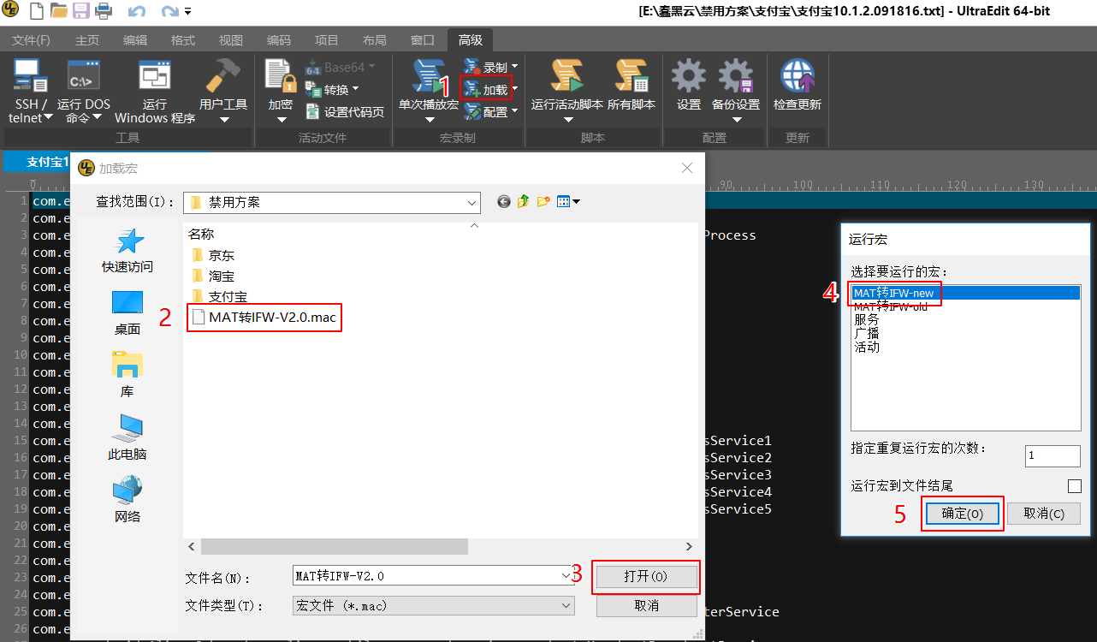Select MAT转IFW-V2.0.mac file
This screenshot has height=642, width=1097.
pyautogui.click(x=272, y=318)
